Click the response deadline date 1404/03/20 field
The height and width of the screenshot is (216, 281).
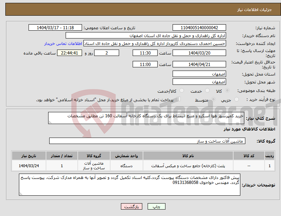pos(199,53)
